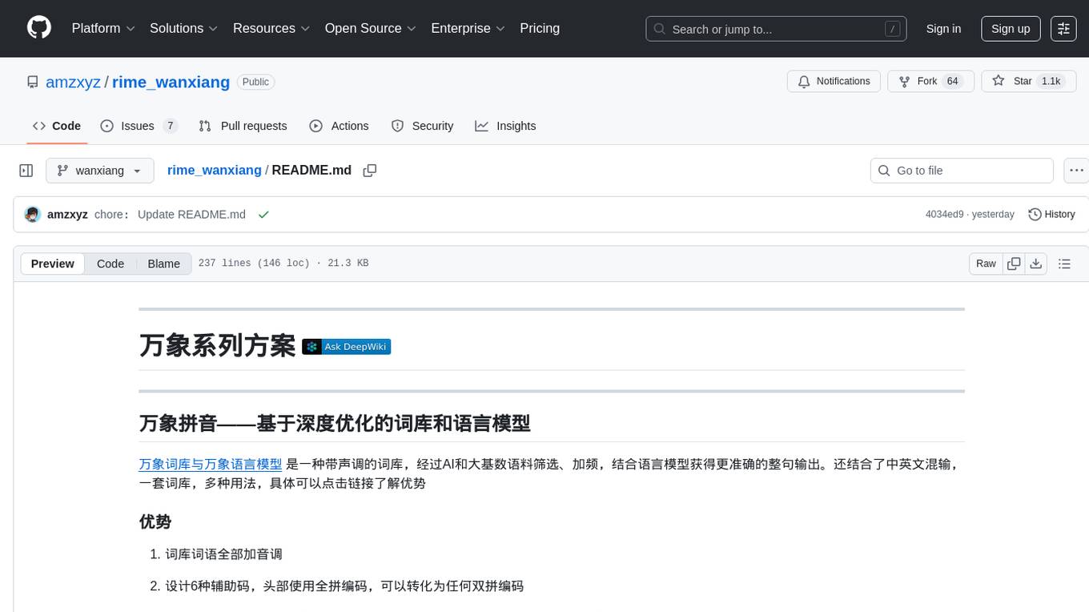
Task: Switch to Blame view
Action: point(163,264)
